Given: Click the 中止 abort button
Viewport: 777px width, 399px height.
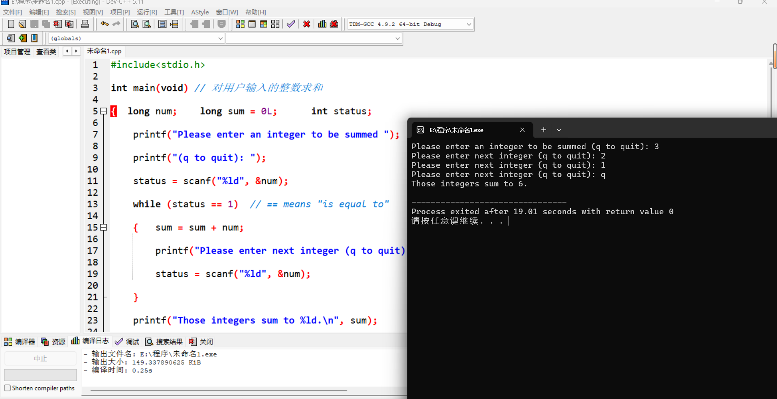Looking at the screenshot, I should coord(40,359).
